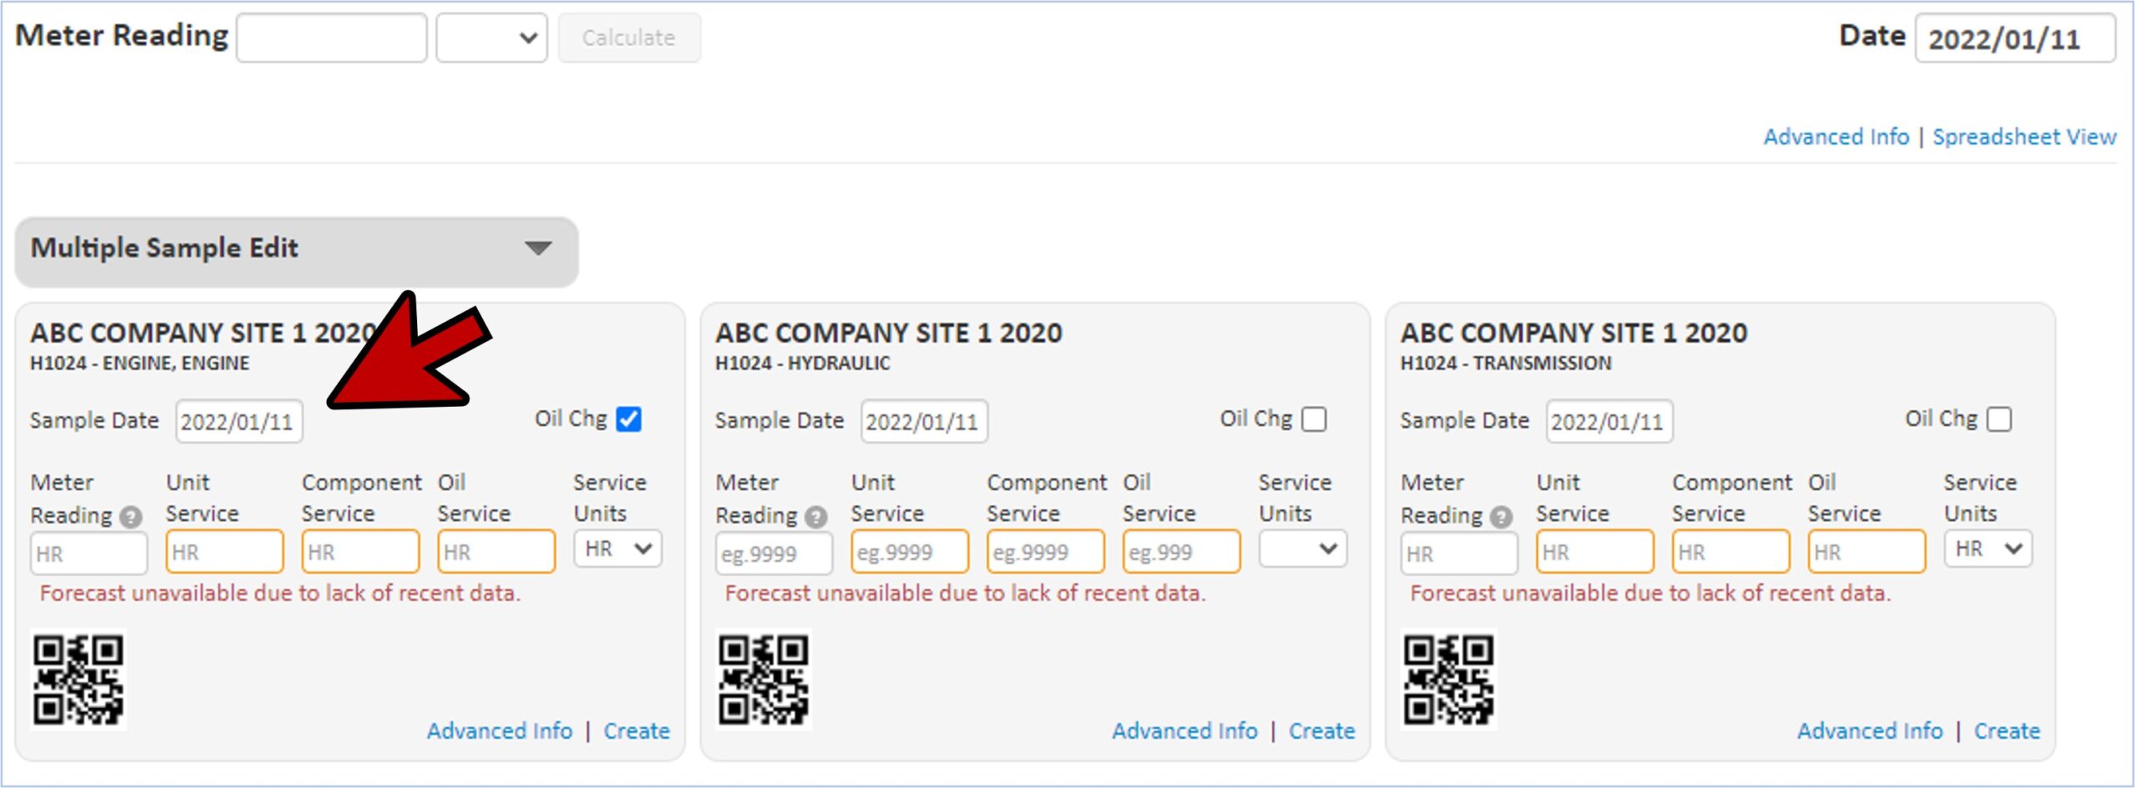The width and height of the screenshot is (2135, 788).
Task: Click the Hydraulic card's Oil Service field
Action: [1181, 552]
